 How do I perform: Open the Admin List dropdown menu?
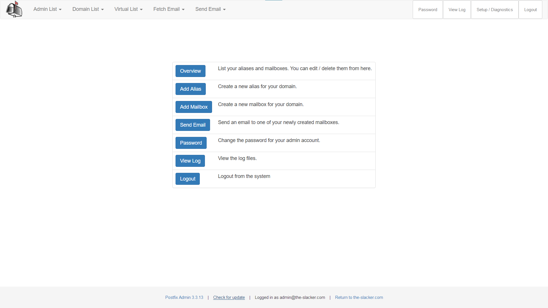(x=47, y=9)
